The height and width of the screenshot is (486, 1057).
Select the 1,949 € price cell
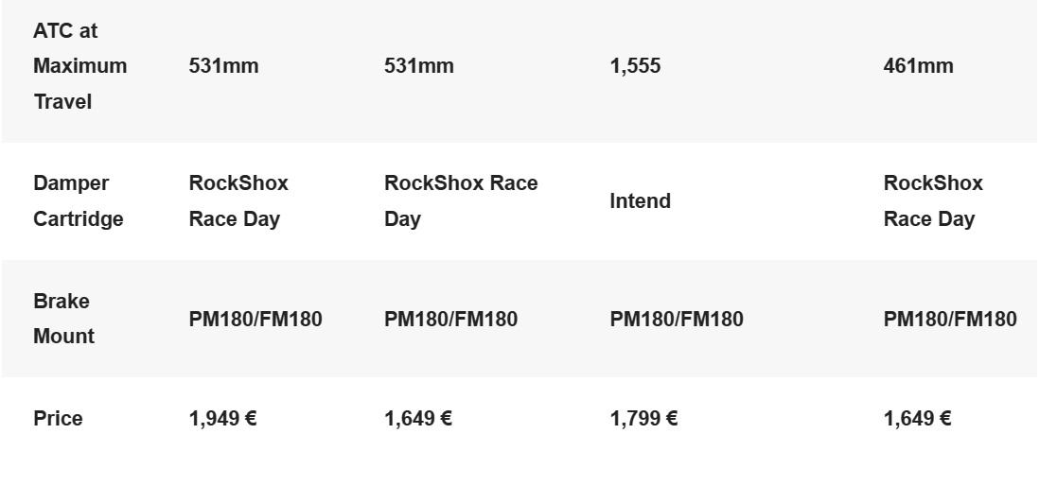point(222,418)
